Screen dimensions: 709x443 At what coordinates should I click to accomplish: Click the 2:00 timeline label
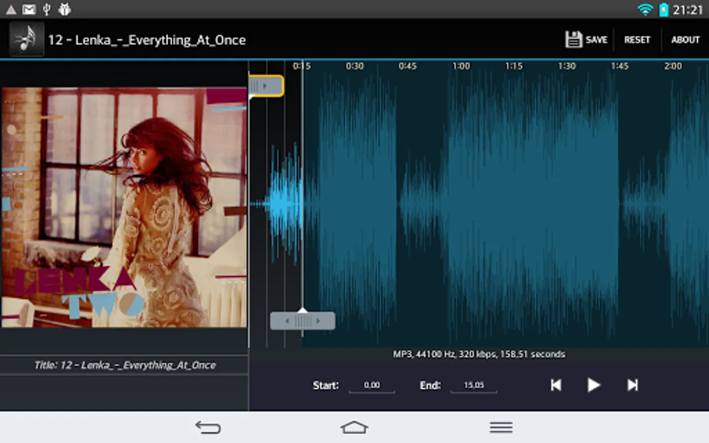673,66
